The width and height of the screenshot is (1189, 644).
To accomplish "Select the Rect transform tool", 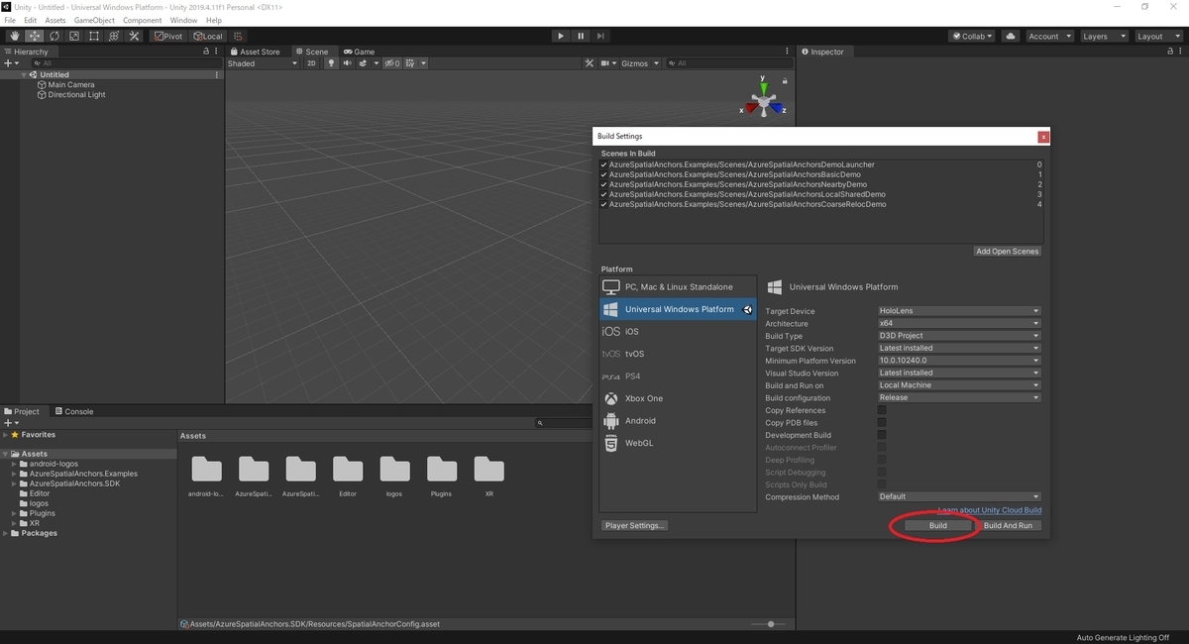I will [93, 36].
